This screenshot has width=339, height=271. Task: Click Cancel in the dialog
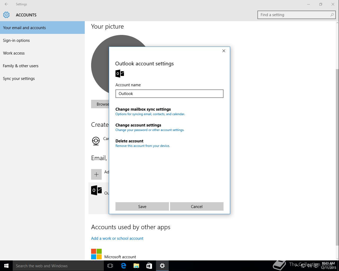pos(197,206)
